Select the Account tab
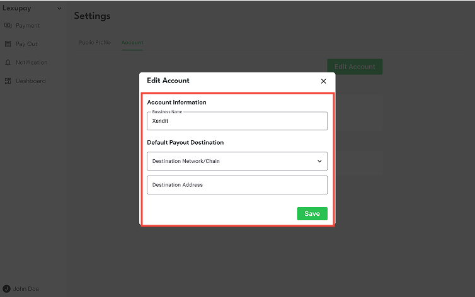The height and width of the screenshot is (297, 475). coord(132,43)
